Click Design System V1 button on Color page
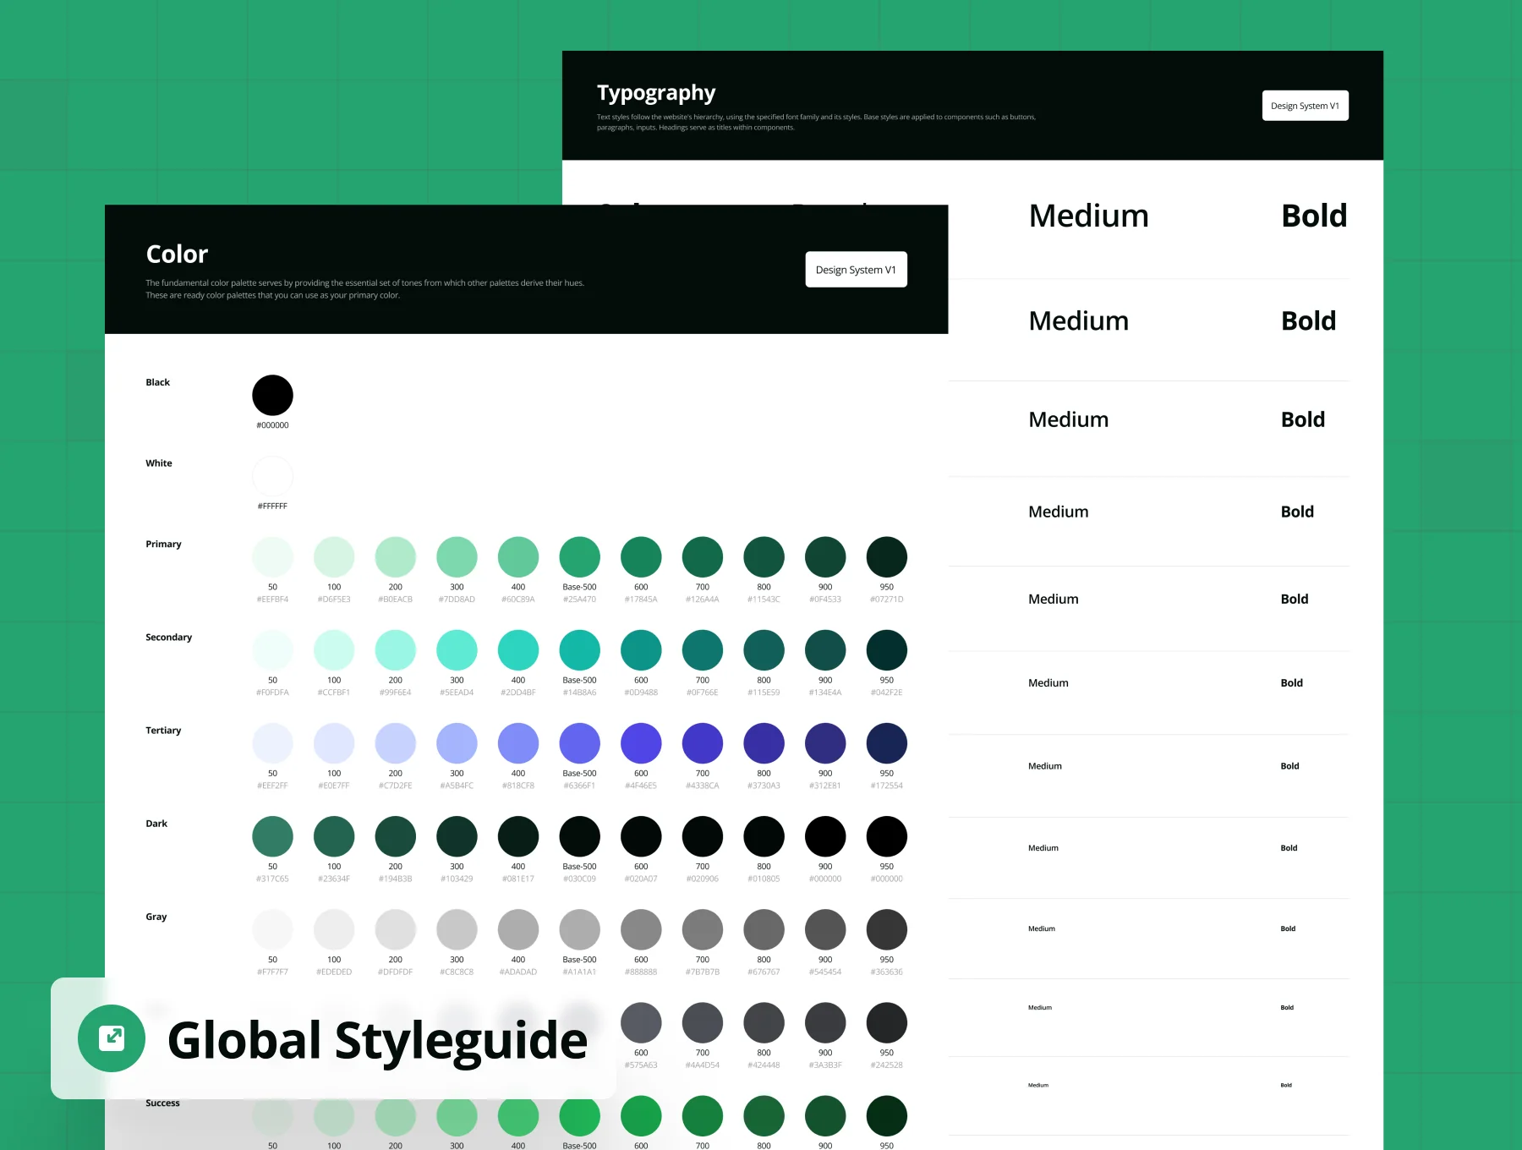Image resolution: width=1522 pixels, height=1150 pixels. coord(856,270)
